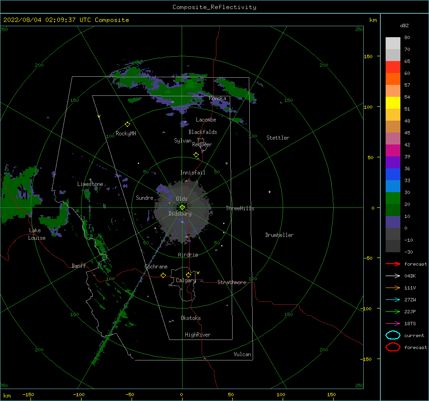Screen dimensions: 429x401
Task: Select the Okotoks label
Action: point(191,318)
